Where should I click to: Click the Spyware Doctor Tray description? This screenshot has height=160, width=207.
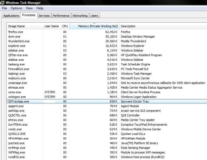(x=135, y=101)
